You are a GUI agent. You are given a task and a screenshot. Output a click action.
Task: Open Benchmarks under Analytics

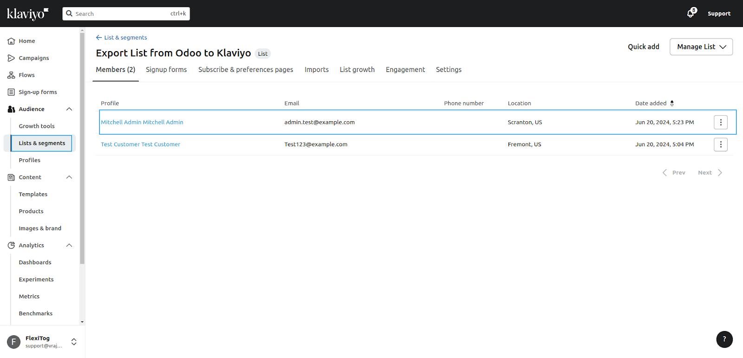(36, 313)
